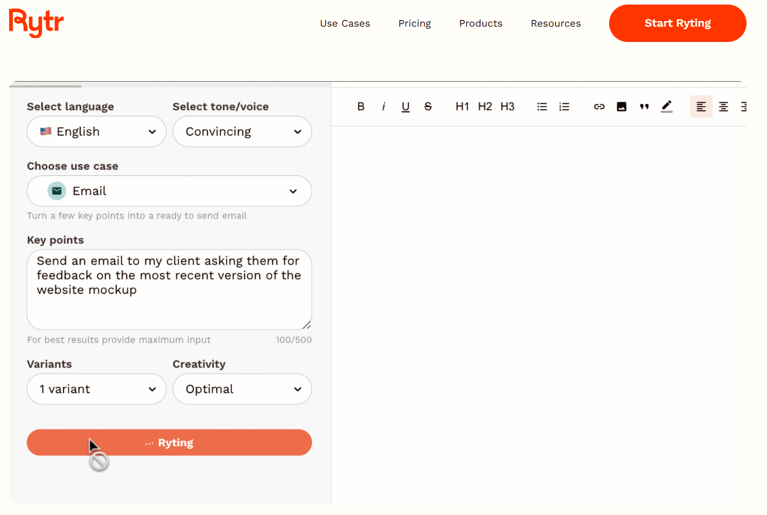Apply H2 heading style
Screen dimensions: 767x515
485,107
